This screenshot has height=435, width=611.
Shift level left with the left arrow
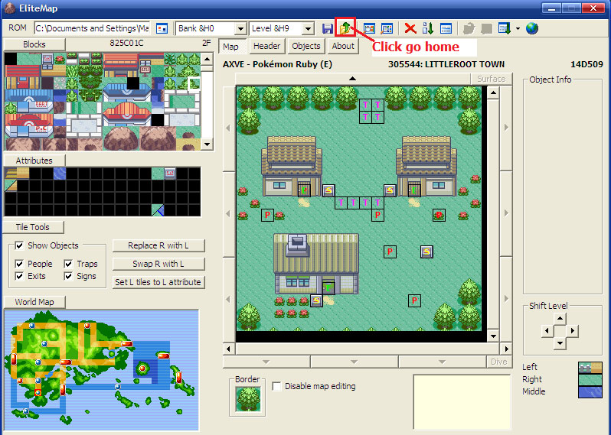click(x=547, y=331)
